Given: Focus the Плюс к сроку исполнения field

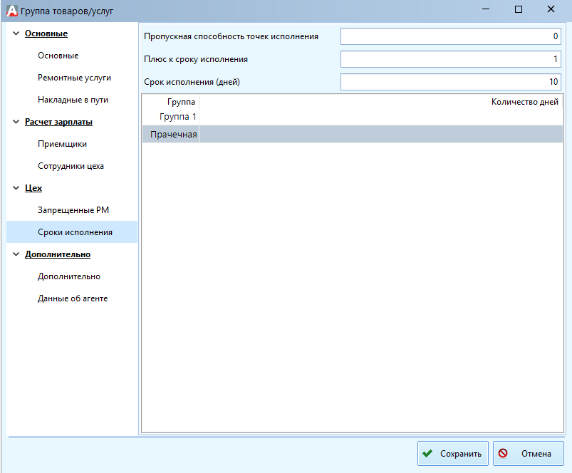Looking at the screenshot, I should pos(451,59).
